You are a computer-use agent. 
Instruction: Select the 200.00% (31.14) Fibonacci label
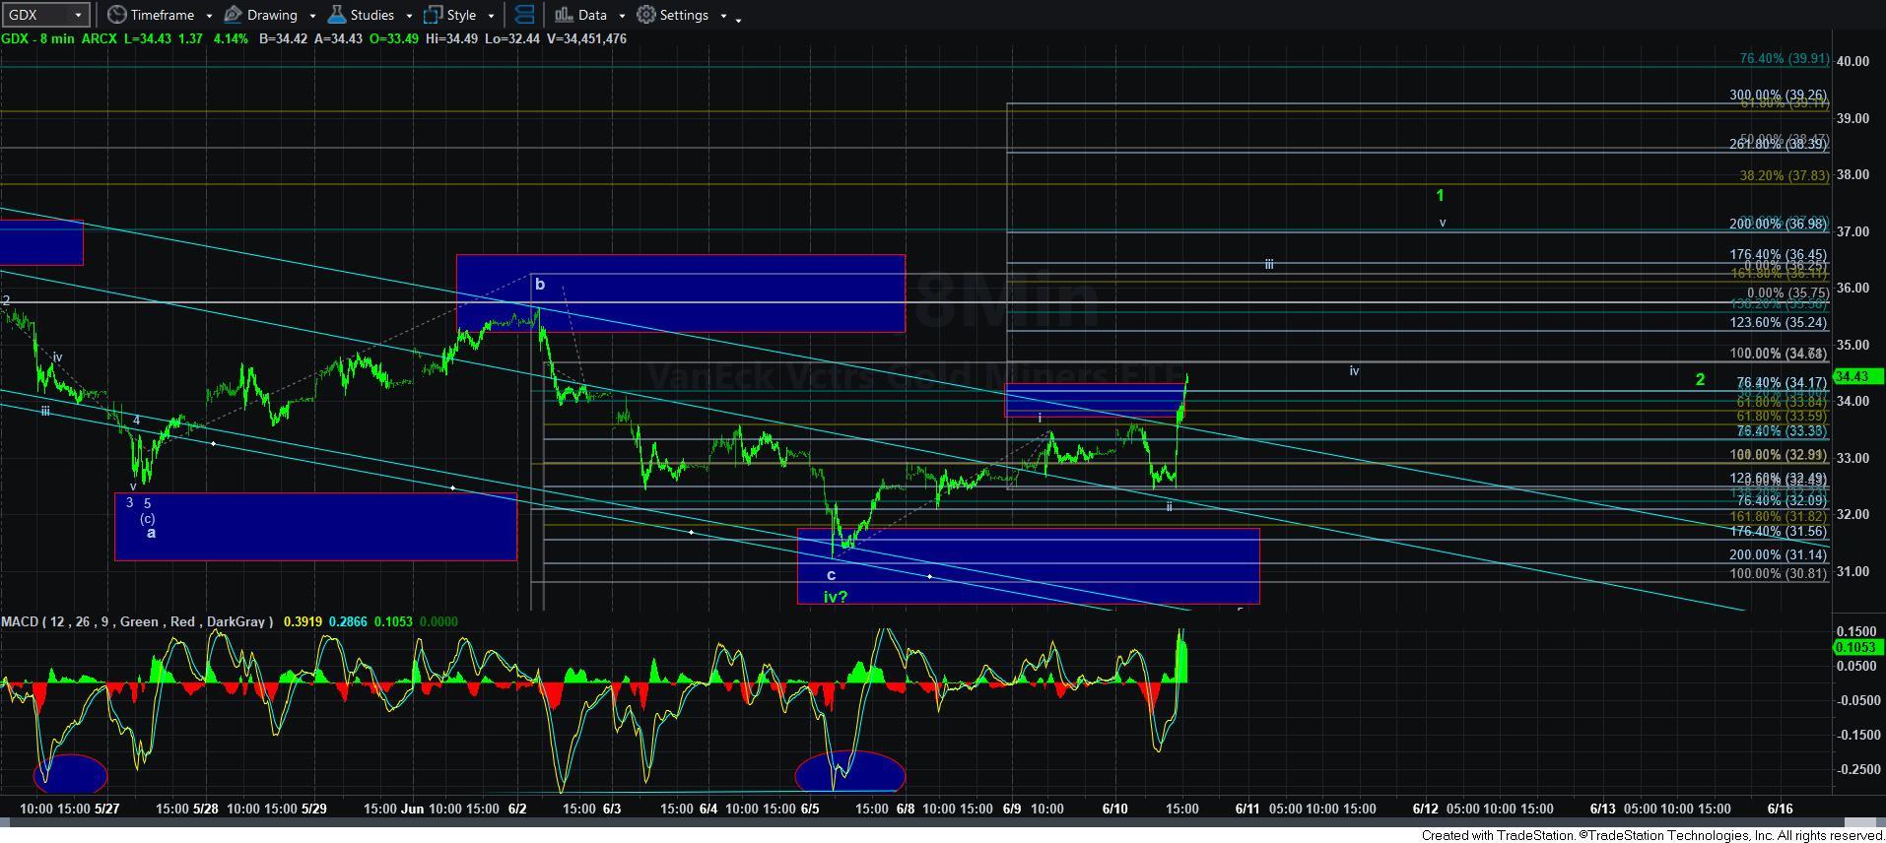(x=1779, y=554)
